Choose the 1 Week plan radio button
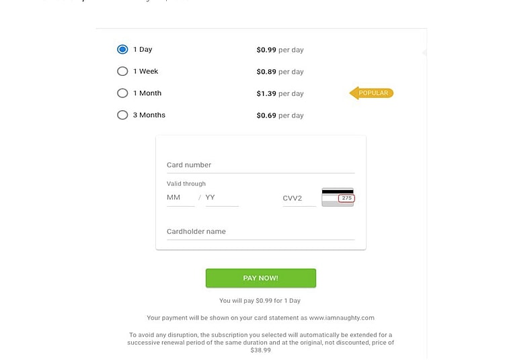 (x=122, y=71)
